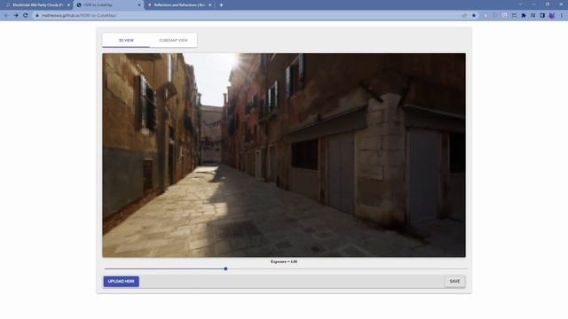
Task: Click the UPLOAD HDRI button
Action: tap(121, 282)
